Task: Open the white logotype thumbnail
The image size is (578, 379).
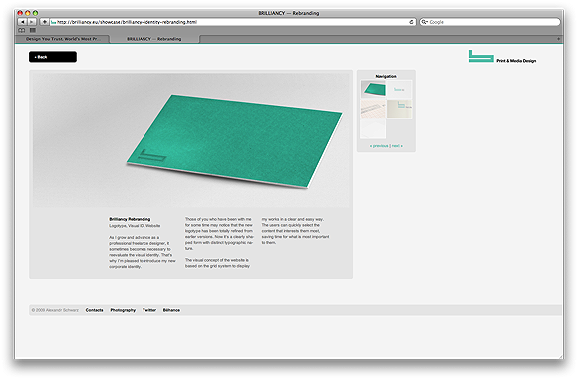Action: click(x=399, y=89)
